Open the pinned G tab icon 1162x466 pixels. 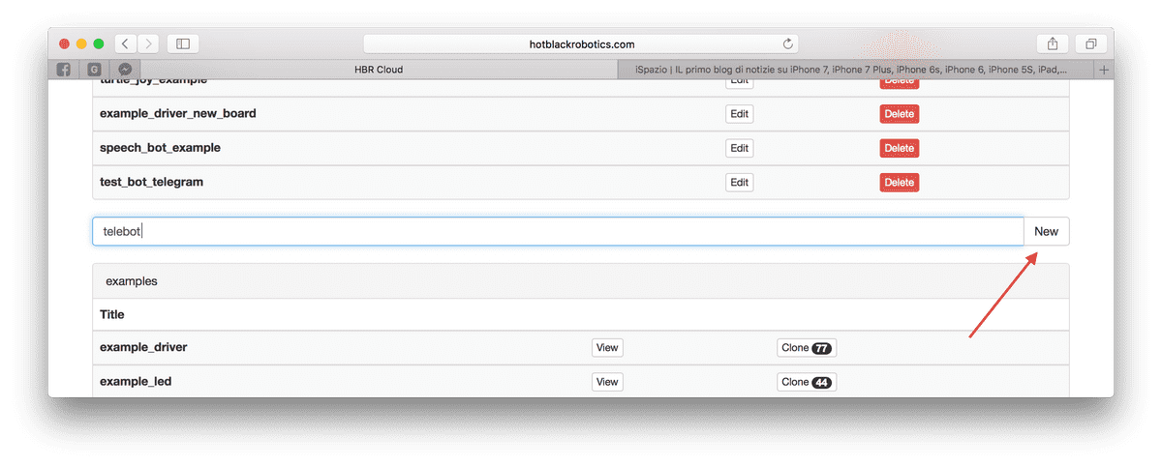coord(94,70)
